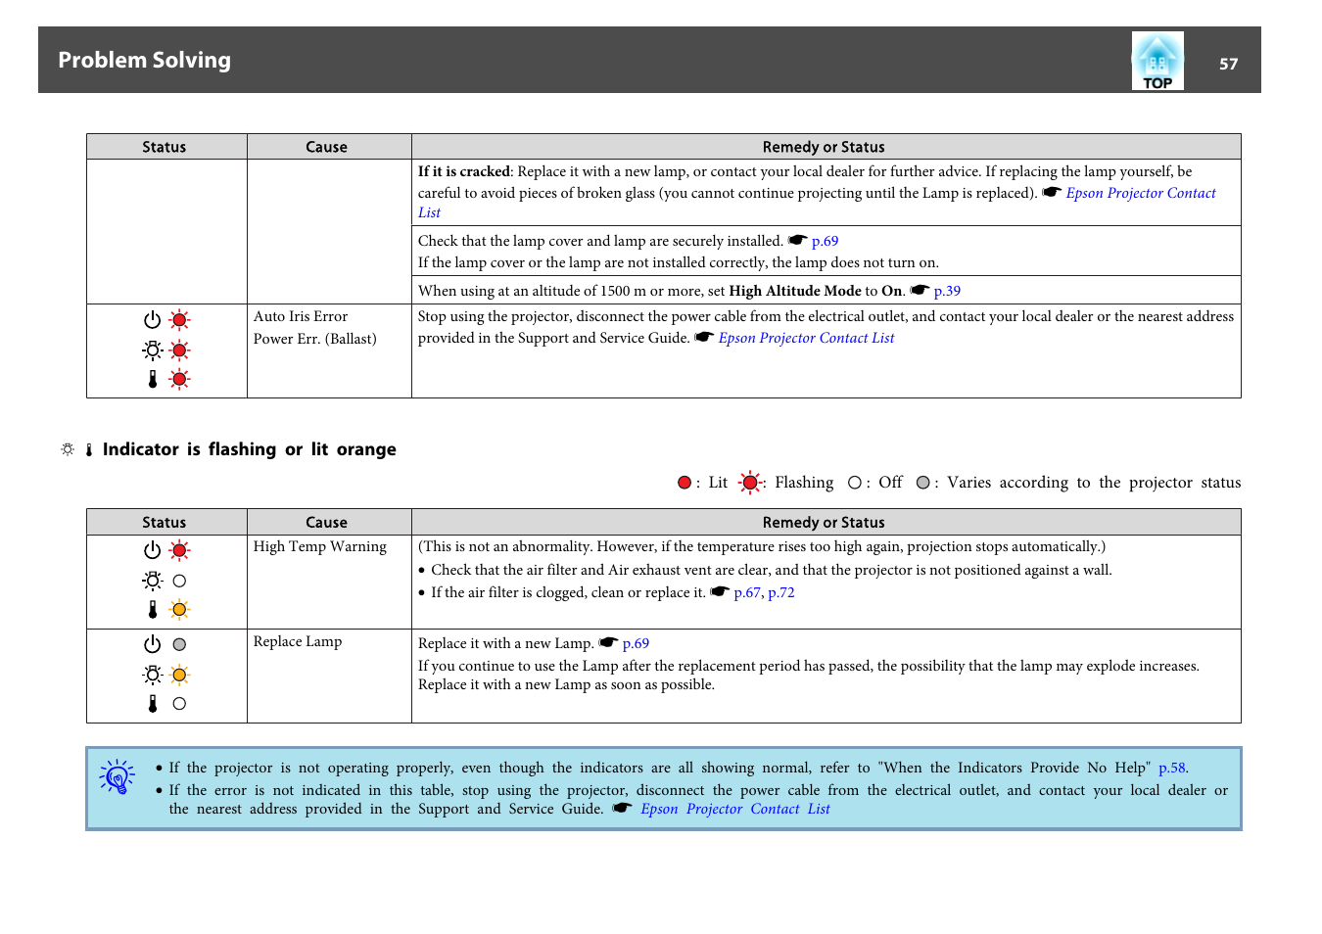The width and height of the screenshot is (1322, 934).
Task: Click the Remedy or Status header of upper table
Action: pos(824,147)
